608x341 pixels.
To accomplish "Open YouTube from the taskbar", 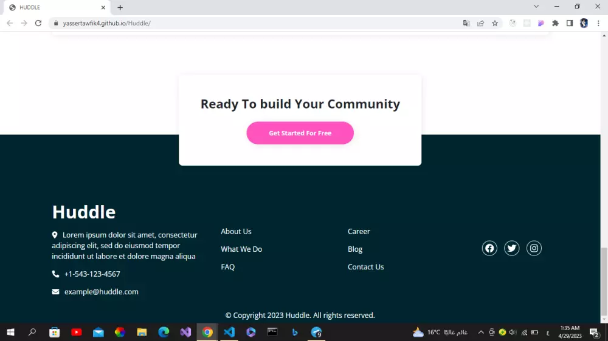I will [x=77, y=332].
